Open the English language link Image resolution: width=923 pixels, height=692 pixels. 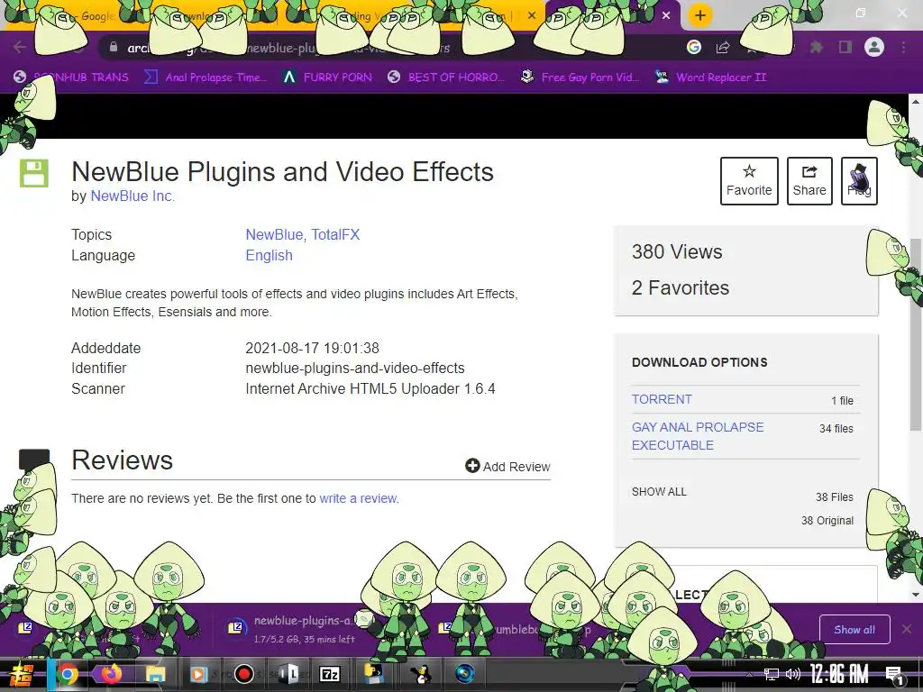(269, 255)
